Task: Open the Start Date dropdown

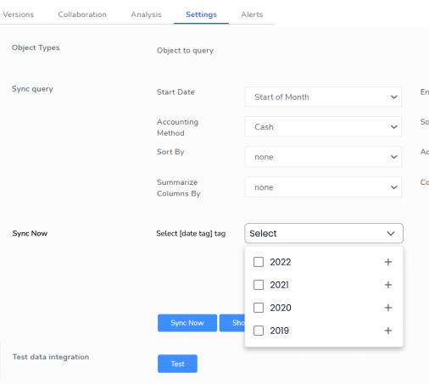Action: point(323,97)
